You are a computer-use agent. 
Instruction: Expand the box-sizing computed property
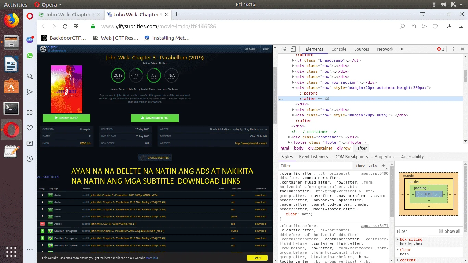click(x=398, y=239)
